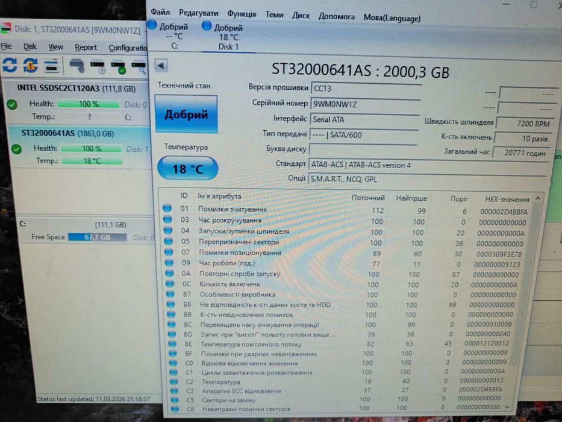
Task: Click the features field S.M.A.R.T., NCQ, GPL
Action: pyautogui.click(x=426, y=179)
